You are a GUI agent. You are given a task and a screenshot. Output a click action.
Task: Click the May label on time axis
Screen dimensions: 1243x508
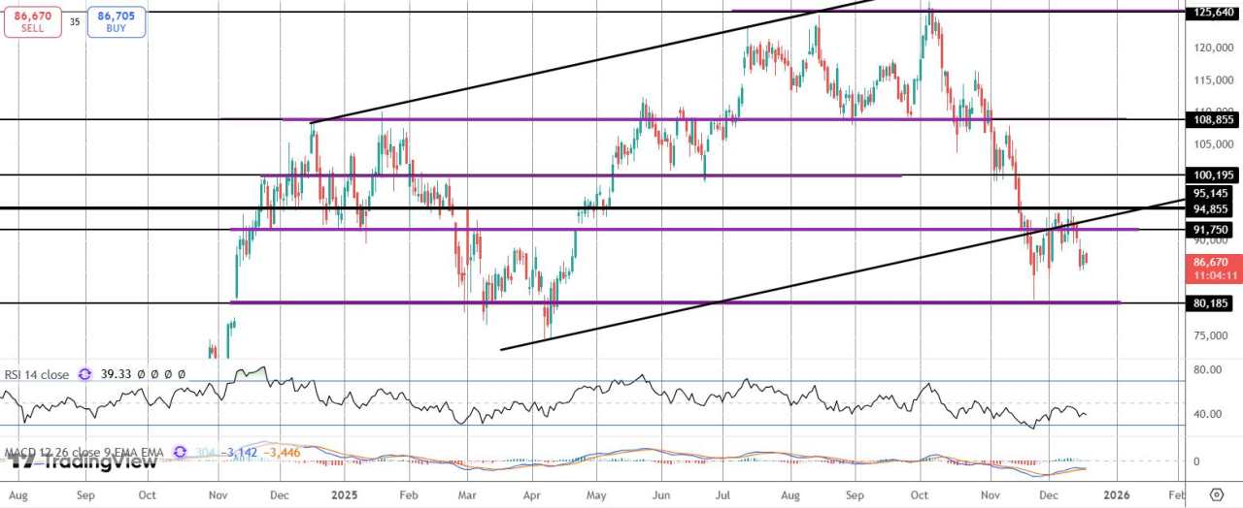594,493
